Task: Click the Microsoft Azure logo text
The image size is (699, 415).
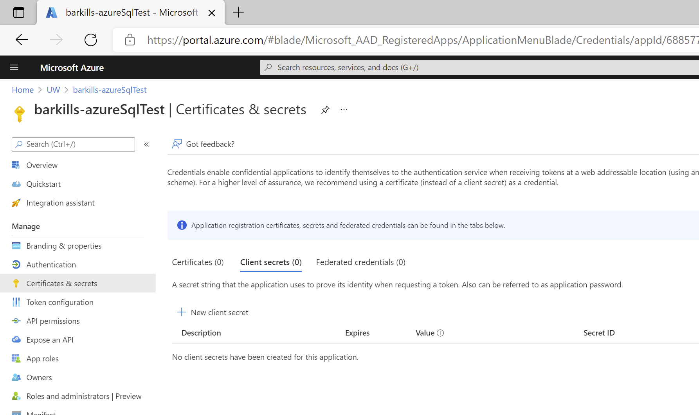Action: coord(72,68)
